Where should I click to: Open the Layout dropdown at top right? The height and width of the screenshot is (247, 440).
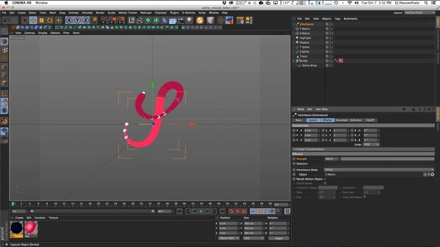point(419,13)
